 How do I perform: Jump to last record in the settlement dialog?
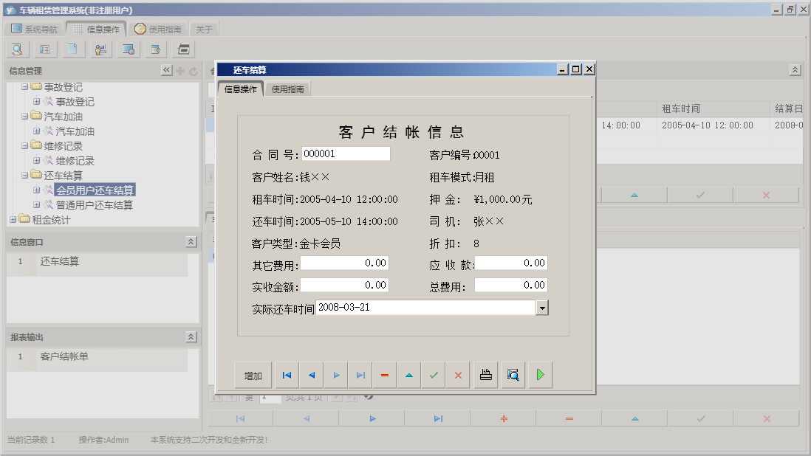pyautogui.click(x=360, y=375)
